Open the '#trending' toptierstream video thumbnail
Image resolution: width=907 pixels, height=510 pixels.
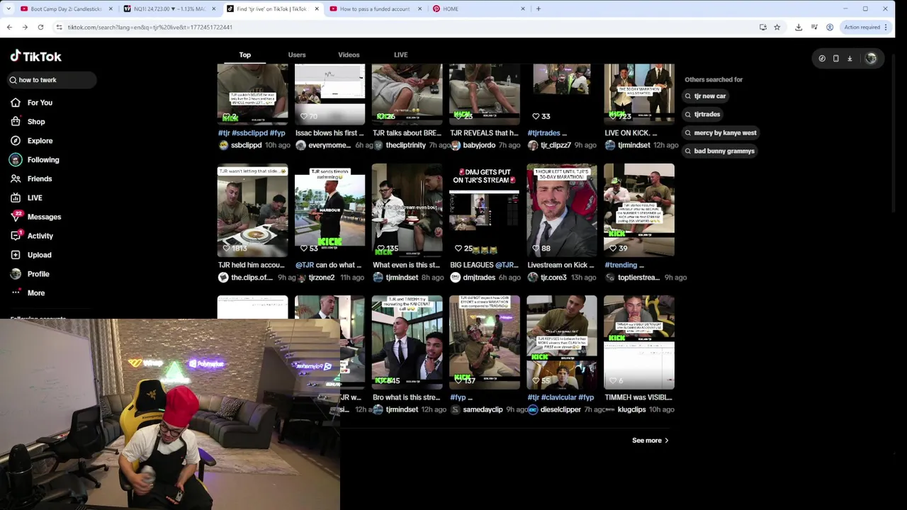coord(639,210)
